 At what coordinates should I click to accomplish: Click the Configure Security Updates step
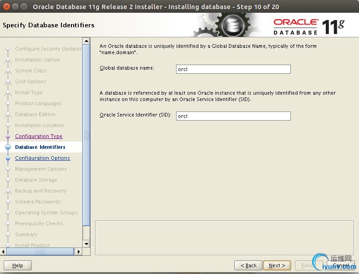(48, 49)
